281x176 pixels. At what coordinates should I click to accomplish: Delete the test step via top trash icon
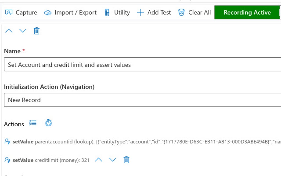click(36, 31)
